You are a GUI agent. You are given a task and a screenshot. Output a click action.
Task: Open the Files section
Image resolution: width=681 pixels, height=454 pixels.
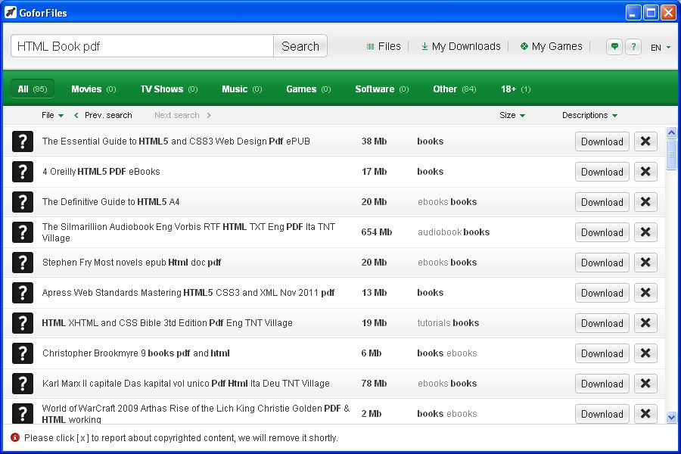[384, 46]
